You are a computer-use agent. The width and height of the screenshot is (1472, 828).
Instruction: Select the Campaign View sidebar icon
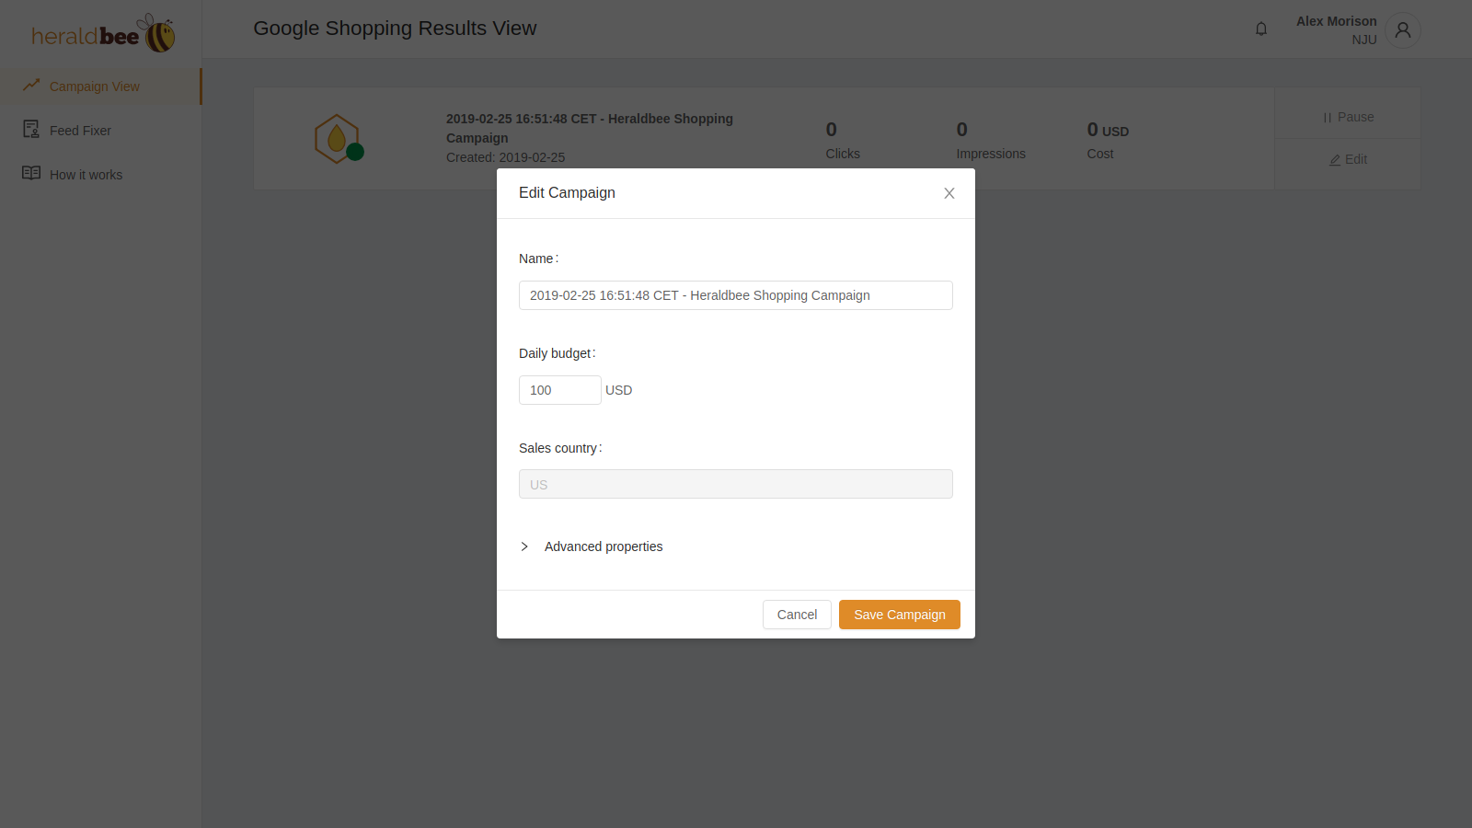coord(30,86)
